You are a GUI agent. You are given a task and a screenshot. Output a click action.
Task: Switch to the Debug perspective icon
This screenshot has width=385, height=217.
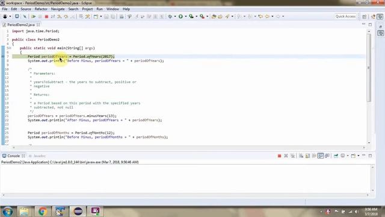[380, 16]
